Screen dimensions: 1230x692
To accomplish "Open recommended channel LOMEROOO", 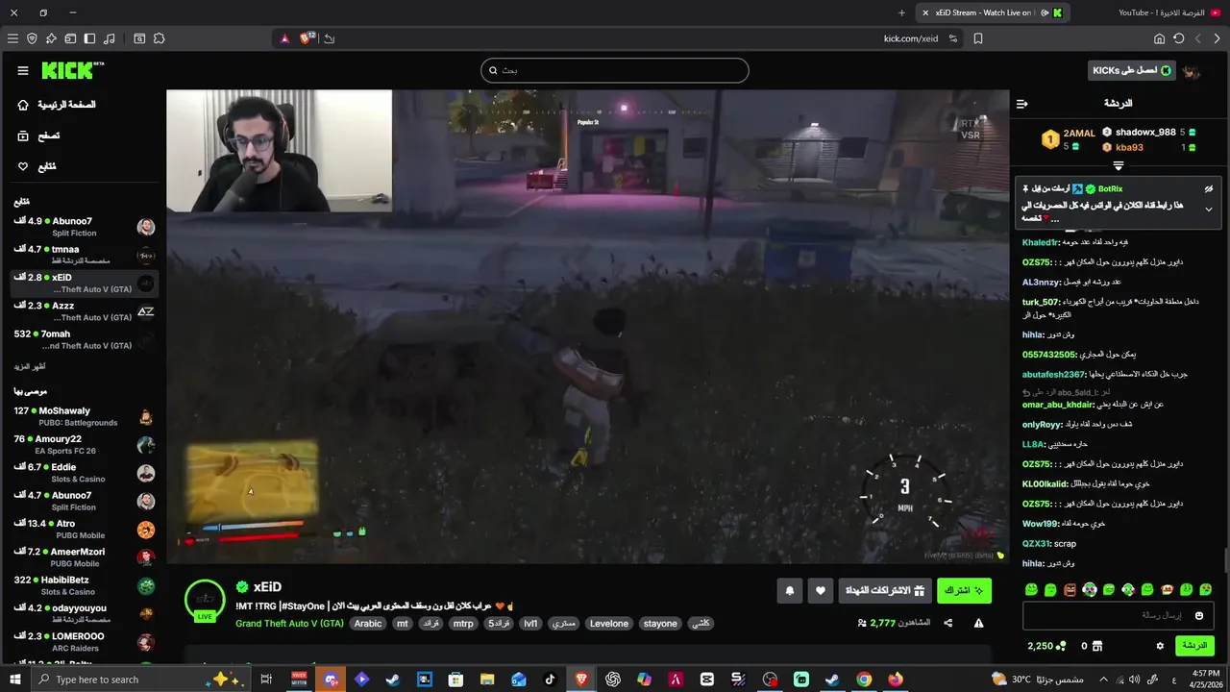I will point(84,642).
